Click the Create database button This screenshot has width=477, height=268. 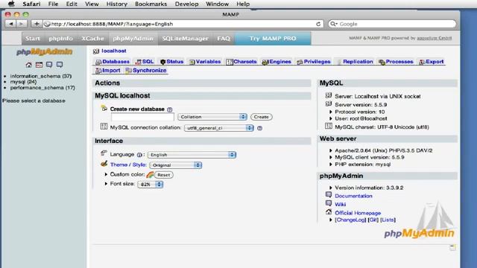tap(262, 117)
